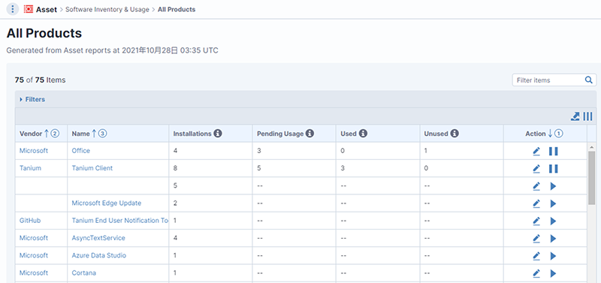
Task: Click the Used column info icon
Action: (x=363, y=134)
